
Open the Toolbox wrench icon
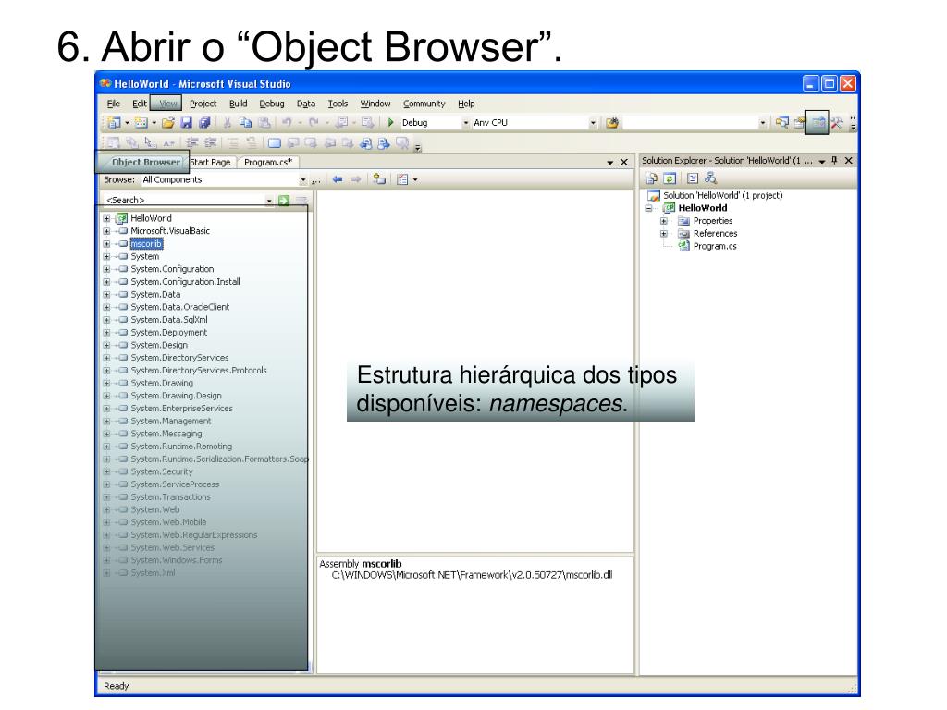[836, 123]
